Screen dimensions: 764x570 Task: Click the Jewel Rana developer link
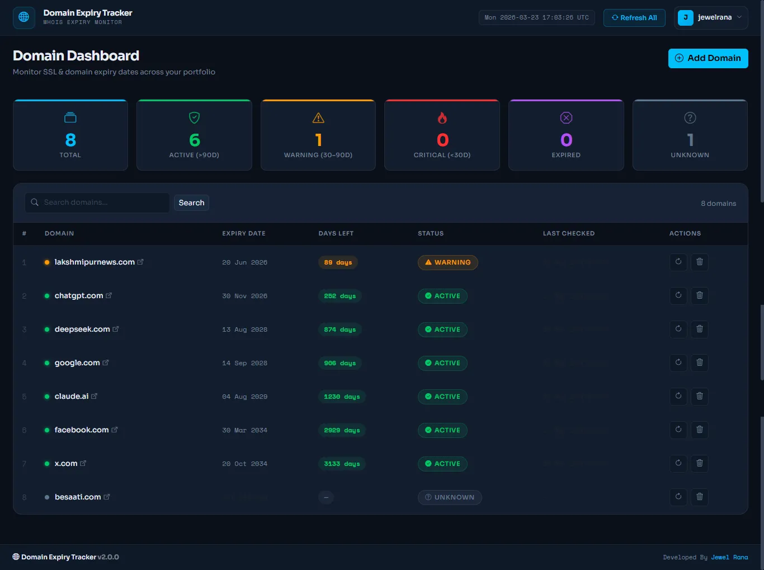(729, 557)
